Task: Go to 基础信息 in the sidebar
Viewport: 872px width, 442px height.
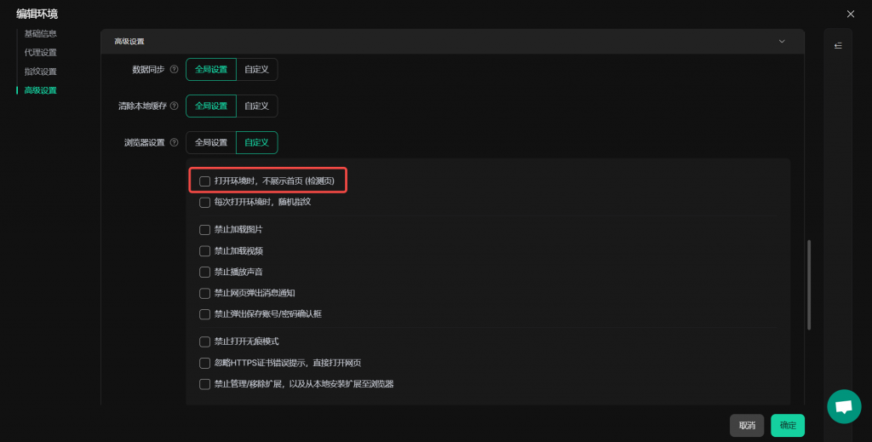Action: click(x=40, y=34)
